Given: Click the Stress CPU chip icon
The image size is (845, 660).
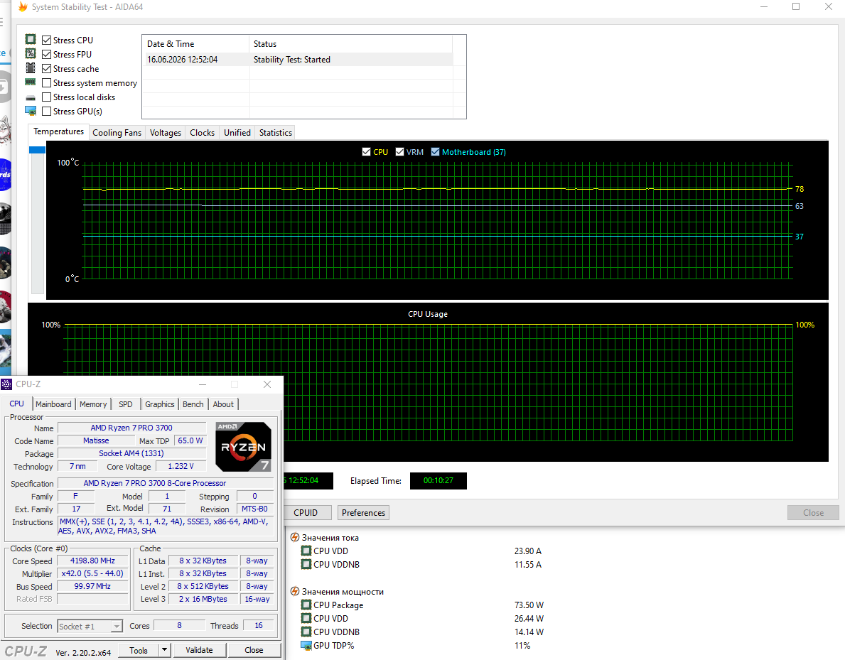Looking at the screenshot, I should point(31,39).
